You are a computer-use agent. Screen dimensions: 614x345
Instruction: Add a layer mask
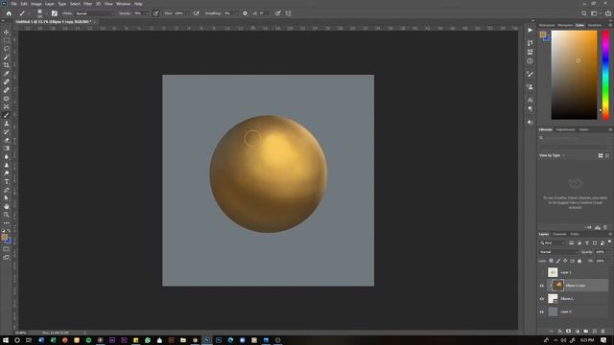(x=569, y=332)
